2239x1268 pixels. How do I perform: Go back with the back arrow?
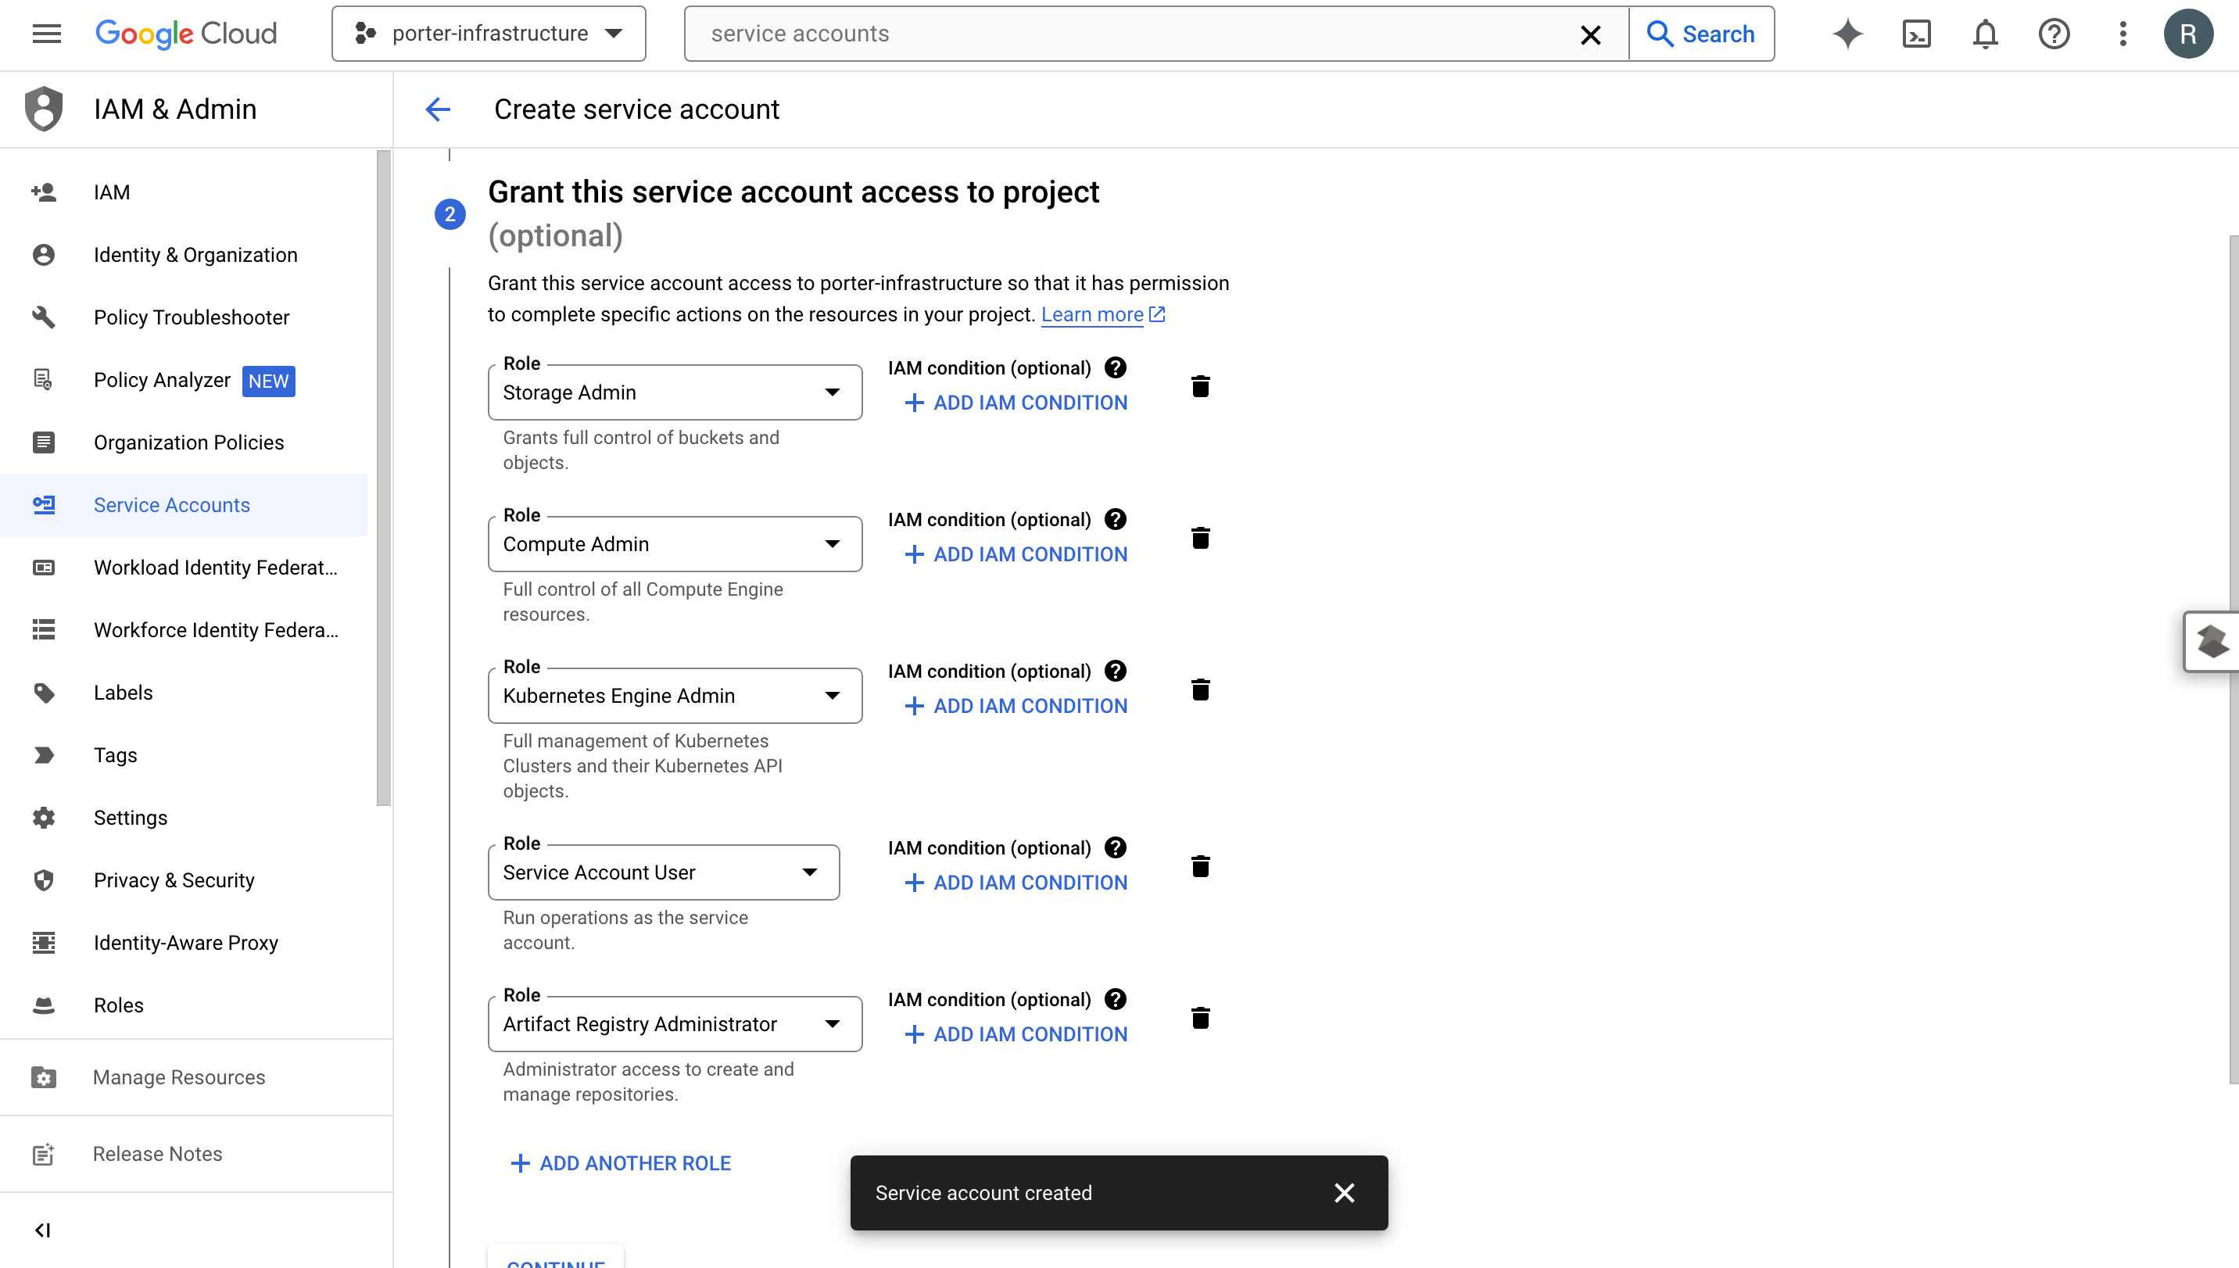(x=438, y=109)
